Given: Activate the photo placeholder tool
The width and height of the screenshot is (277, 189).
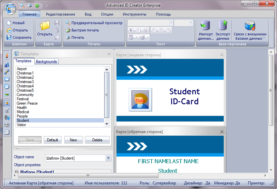Looking at the screenshot, I should coord(7,103).
